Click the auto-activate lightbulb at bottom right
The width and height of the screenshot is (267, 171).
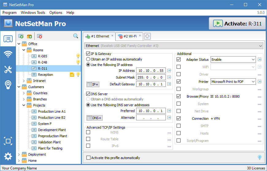coord(260,157)
